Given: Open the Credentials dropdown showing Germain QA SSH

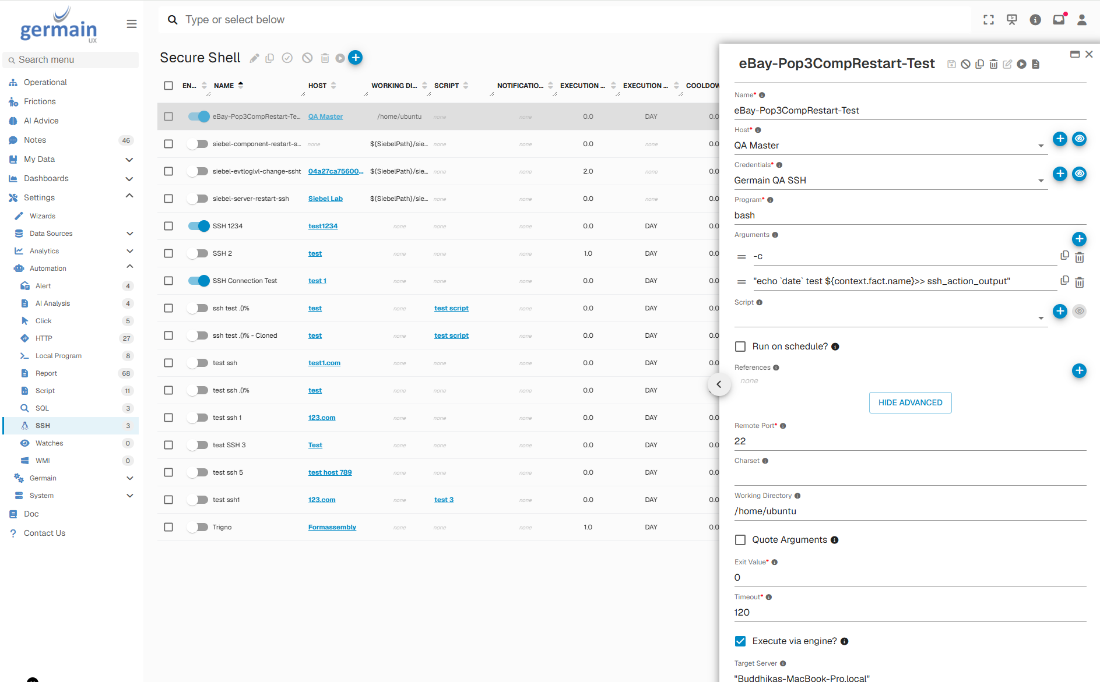Looking at the screenshot, I should pos(890,181).
